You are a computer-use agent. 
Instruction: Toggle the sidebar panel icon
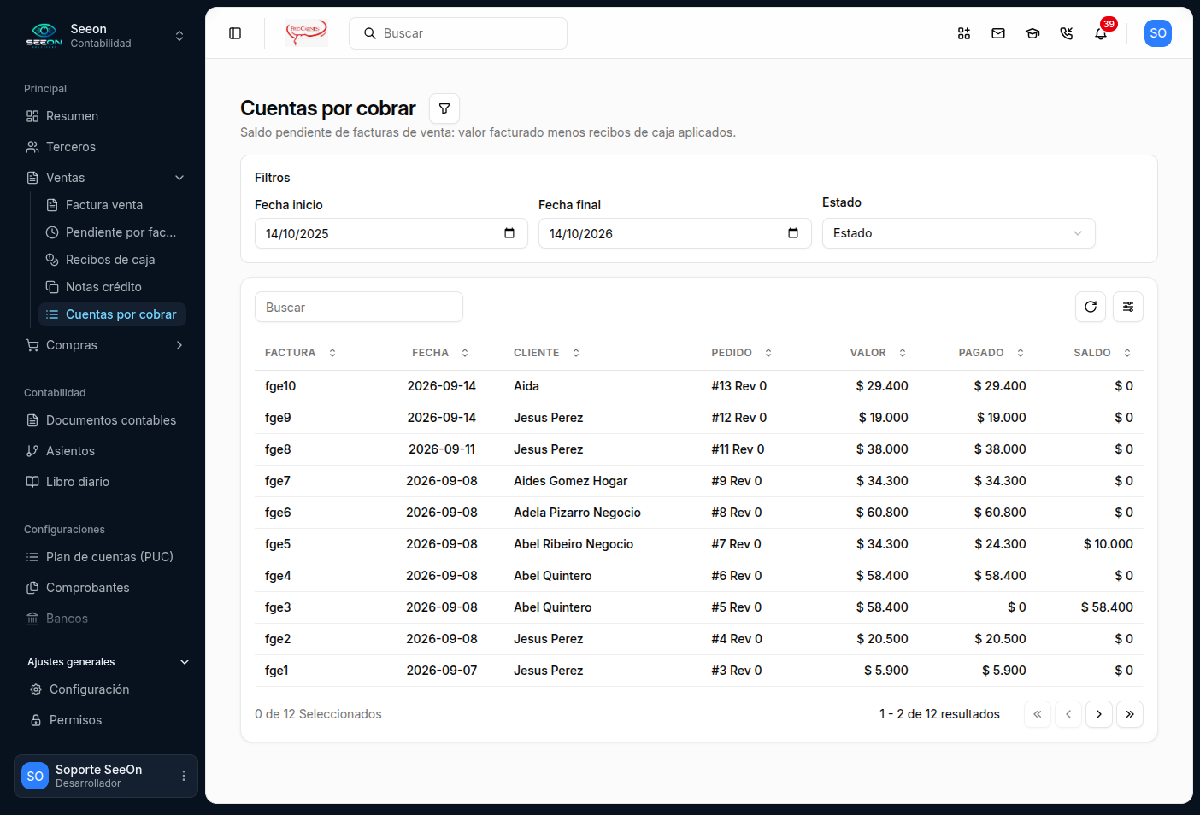235,33
